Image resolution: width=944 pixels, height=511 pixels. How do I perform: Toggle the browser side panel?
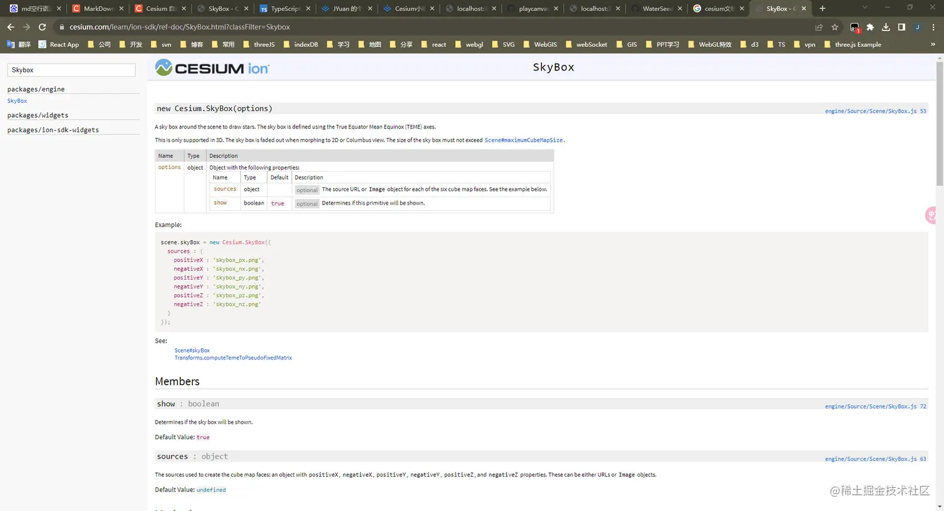(902, 27)
